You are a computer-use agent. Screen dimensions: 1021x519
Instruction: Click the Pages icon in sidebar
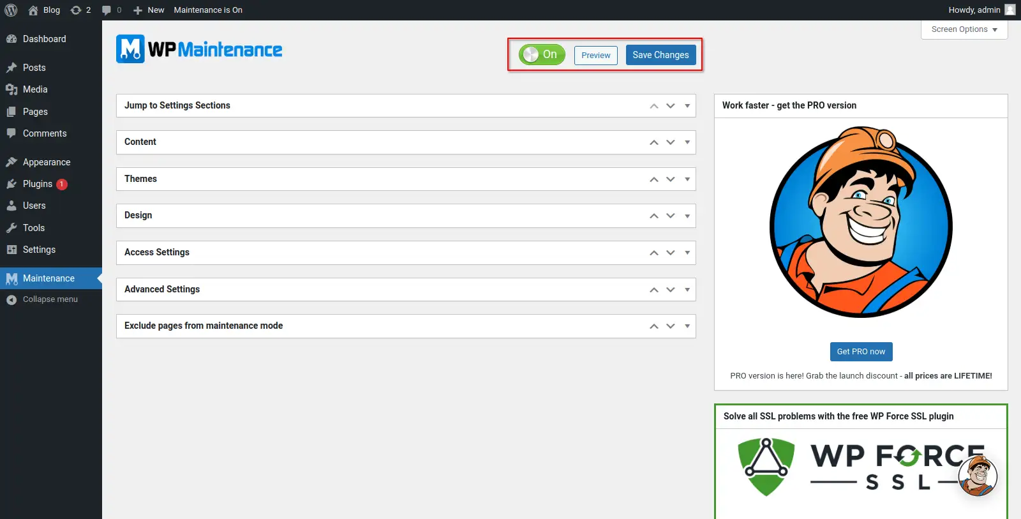point(11,112)
